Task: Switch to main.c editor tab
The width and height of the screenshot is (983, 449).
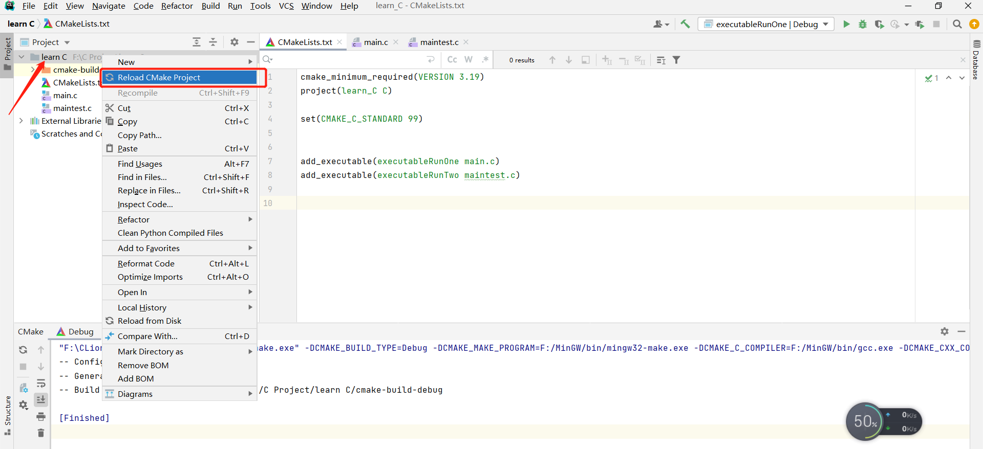Action: click(376, 42)
